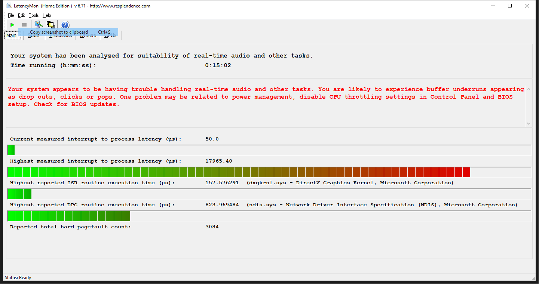The image size is (539, 284).
Task: View the Drivers tab
Action: tap(88, 35)
